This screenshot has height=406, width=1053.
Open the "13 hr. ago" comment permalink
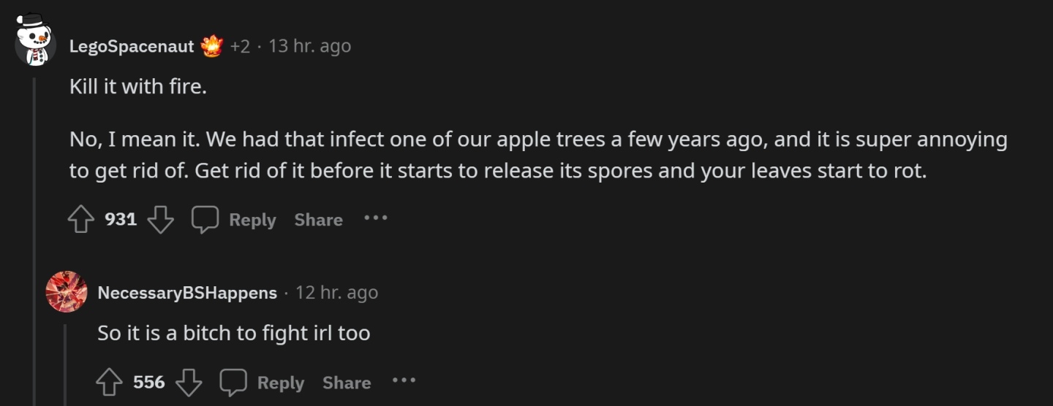[x=310, y=46]
